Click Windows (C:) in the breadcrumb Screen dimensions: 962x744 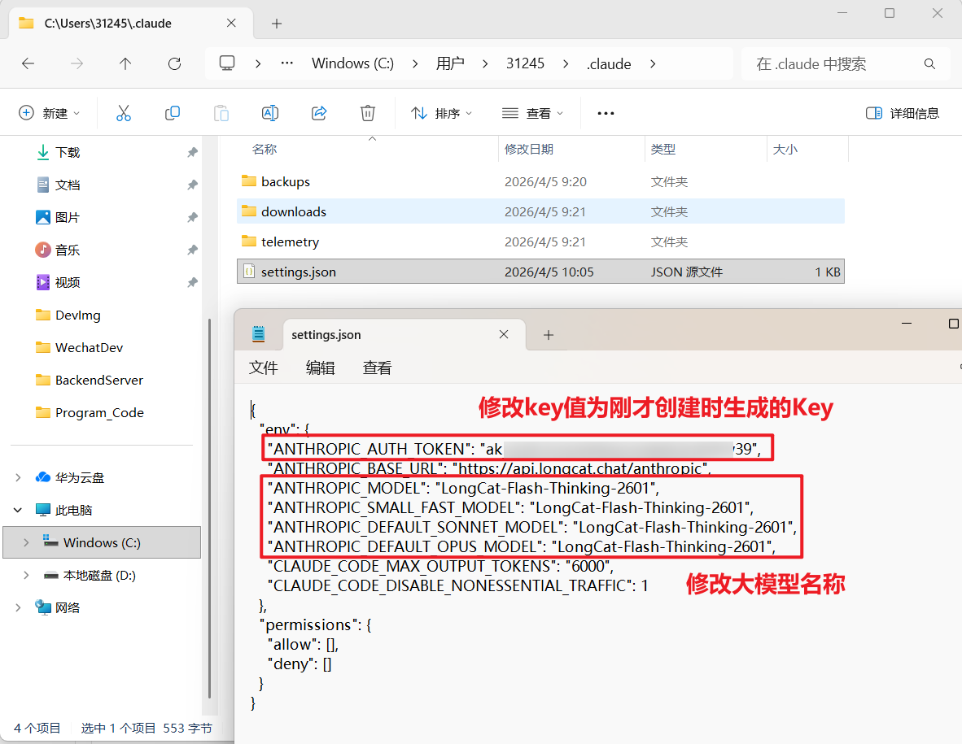[352, 63]
